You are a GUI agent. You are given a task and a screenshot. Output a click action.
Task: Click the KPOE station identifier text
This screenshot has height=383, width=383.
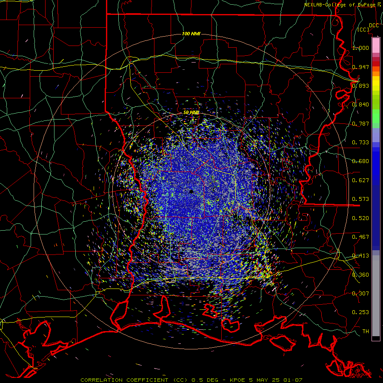click(237, 380)
